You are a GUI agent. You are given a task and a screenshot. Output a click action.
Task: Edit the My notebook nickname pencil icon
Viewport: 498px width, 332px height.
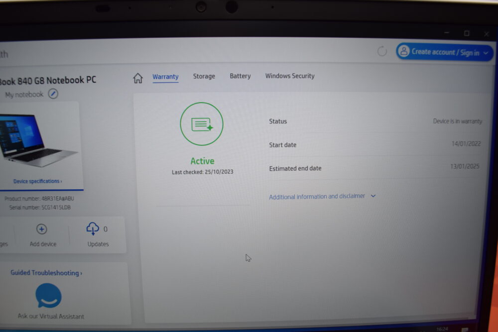53,94
